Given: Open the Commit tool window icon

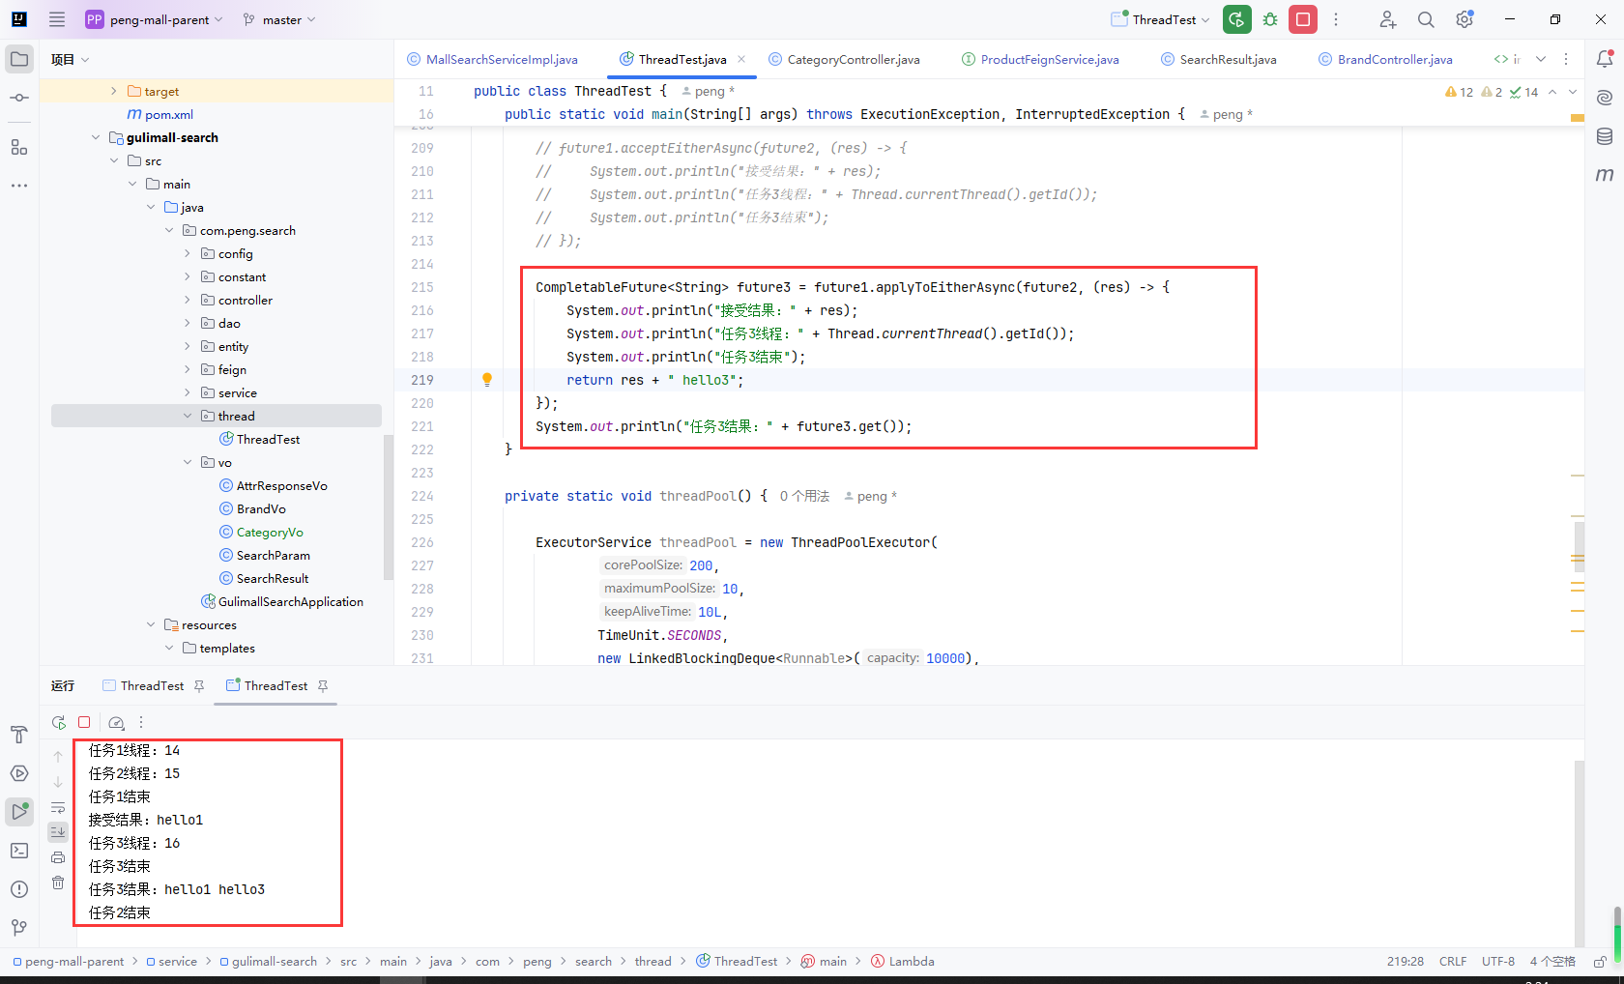Looking at the screenshot, I should click(19, 98).
